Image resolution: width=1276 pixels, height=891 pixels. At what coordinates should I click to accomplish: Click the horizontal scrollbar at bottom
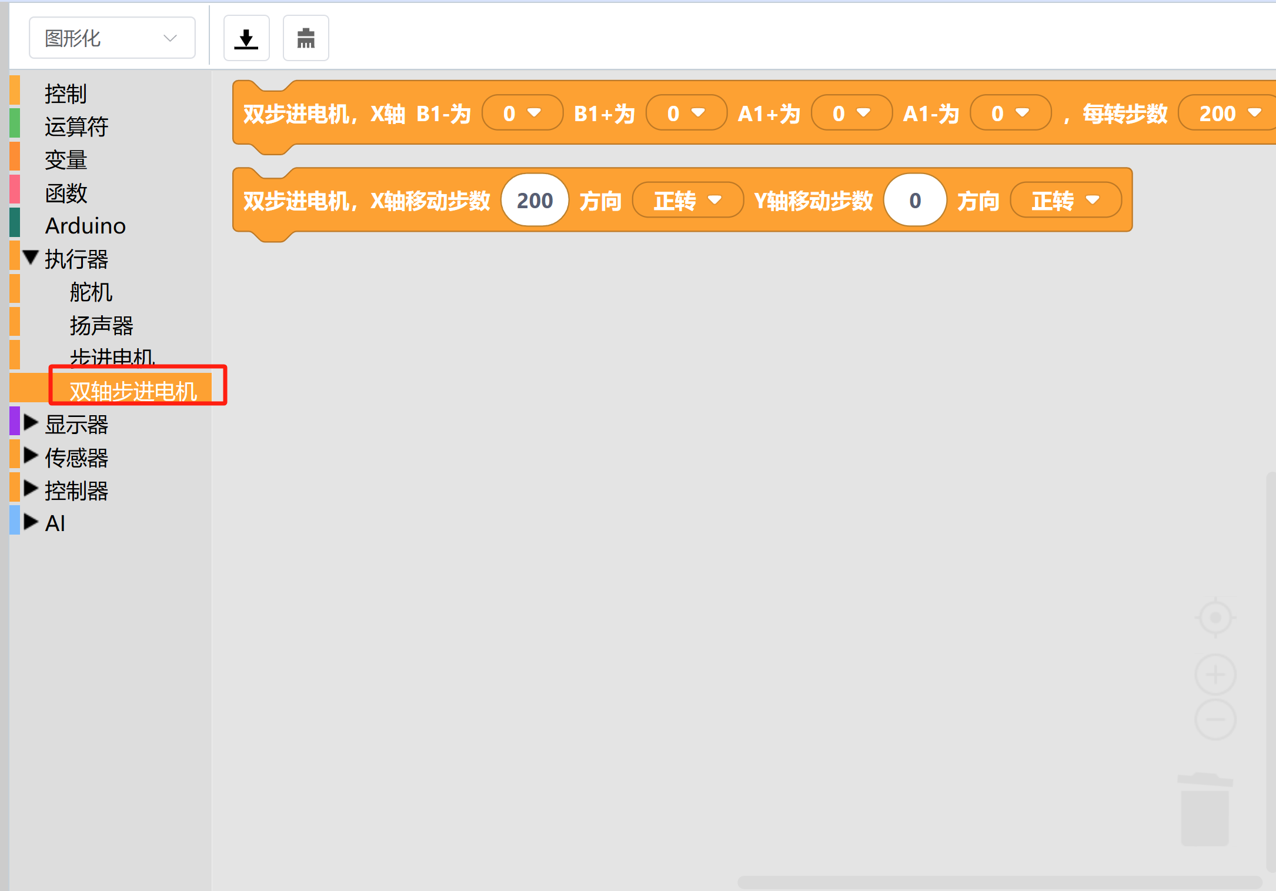[x=1000, y=882]
